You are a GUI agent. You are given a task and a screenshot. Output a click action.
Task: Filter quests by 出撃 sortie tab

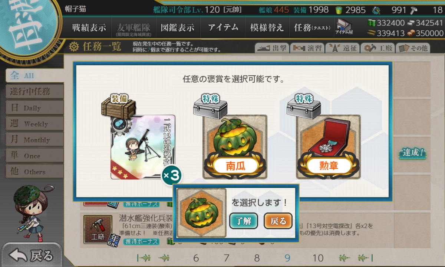click(x=272, y=48)
